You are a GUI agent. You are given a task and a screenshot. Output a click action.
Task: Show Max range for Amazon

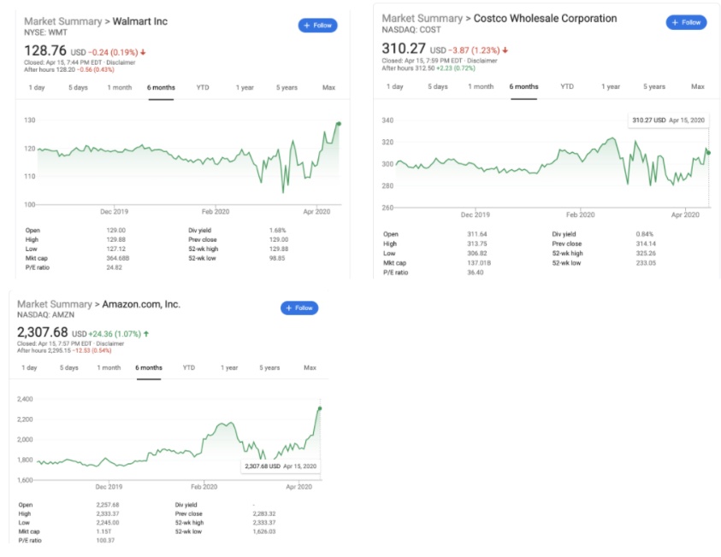click(x=310, y=367)
